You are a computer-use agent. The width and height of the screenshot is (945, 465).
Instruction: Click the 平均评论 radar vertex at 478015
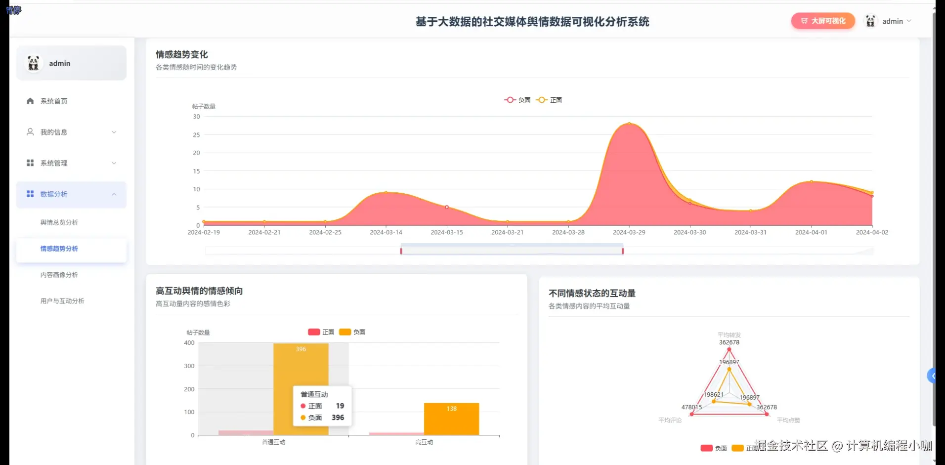691,414
